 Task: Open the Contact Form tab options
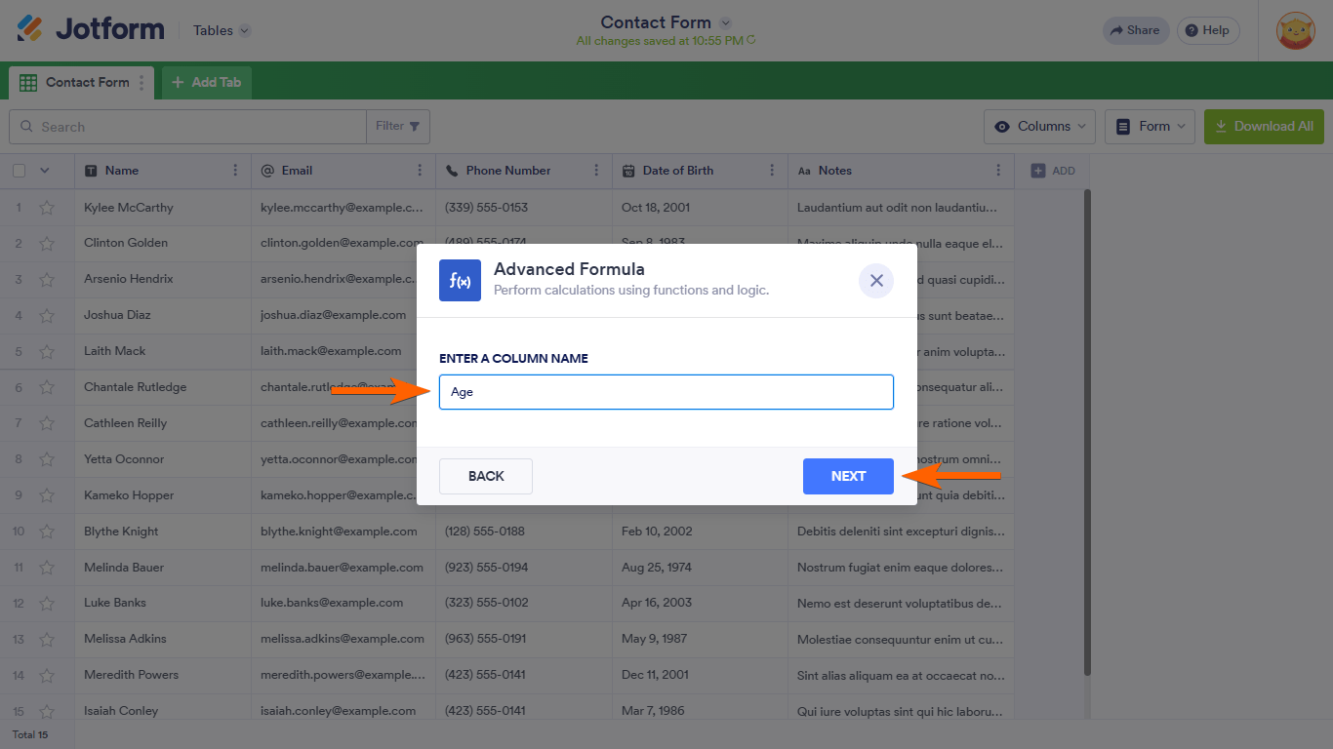[141, 83]
